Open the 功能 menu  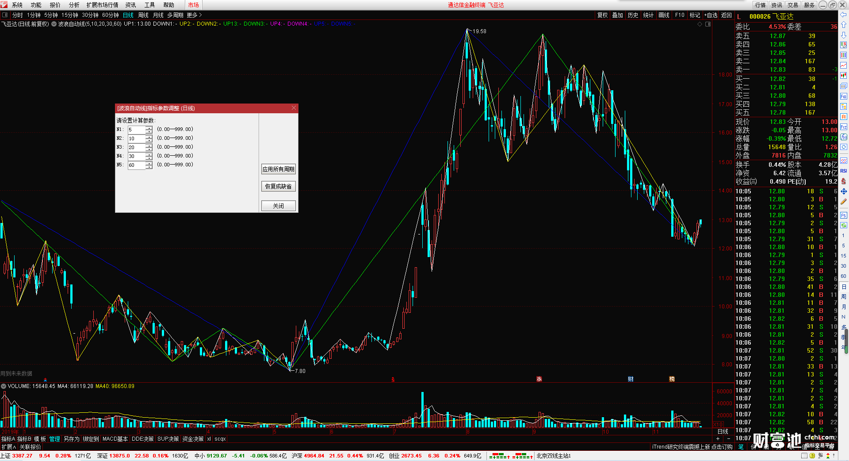36,5
